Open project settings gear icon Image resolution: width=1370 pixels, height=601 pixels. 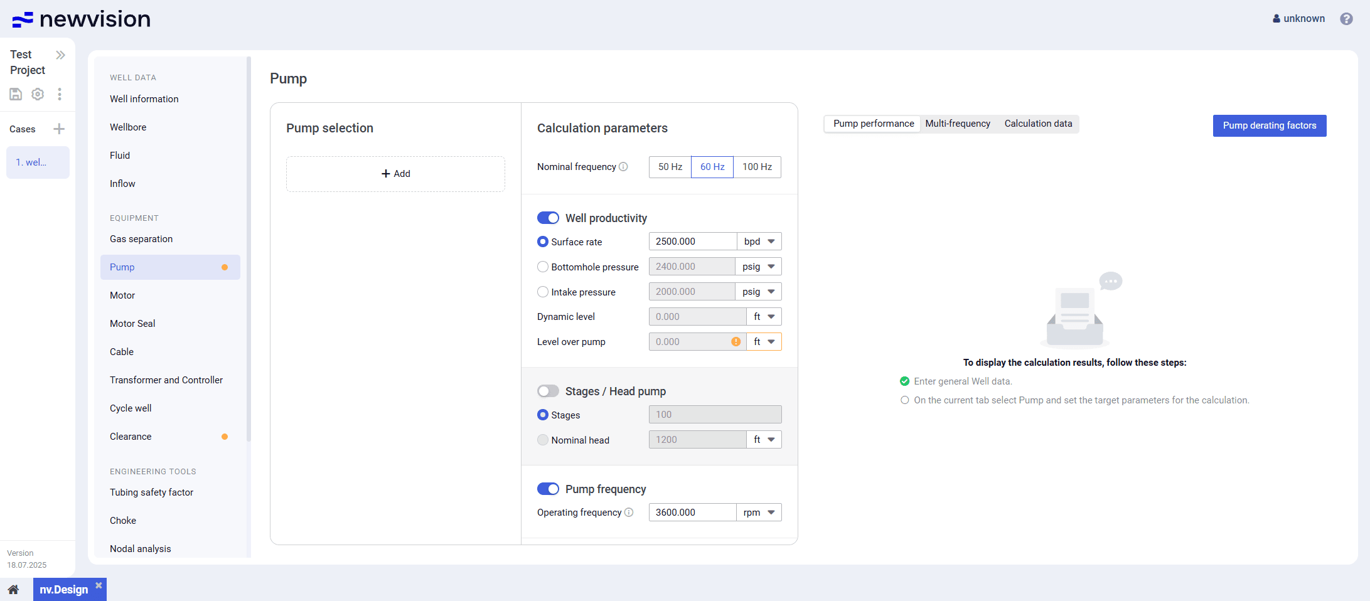click(x=38, y=94)
